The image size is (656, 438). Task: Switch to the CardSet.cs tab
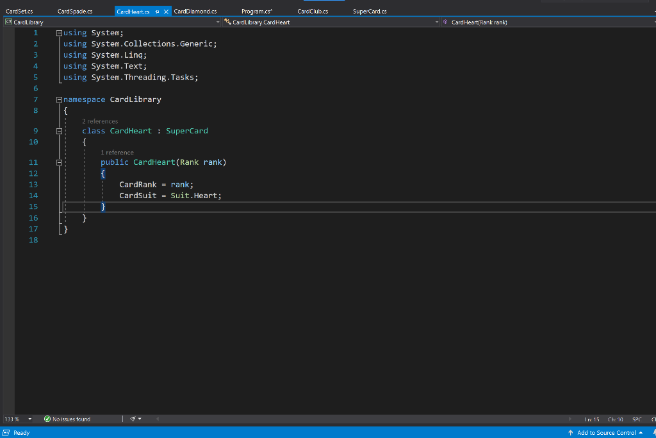(x=19, y=12)
